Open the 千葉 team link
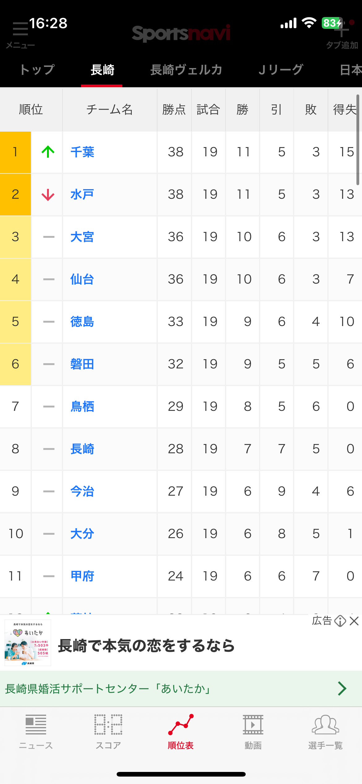Viewport: 362px width, 784px height. [x=82, y=152]
